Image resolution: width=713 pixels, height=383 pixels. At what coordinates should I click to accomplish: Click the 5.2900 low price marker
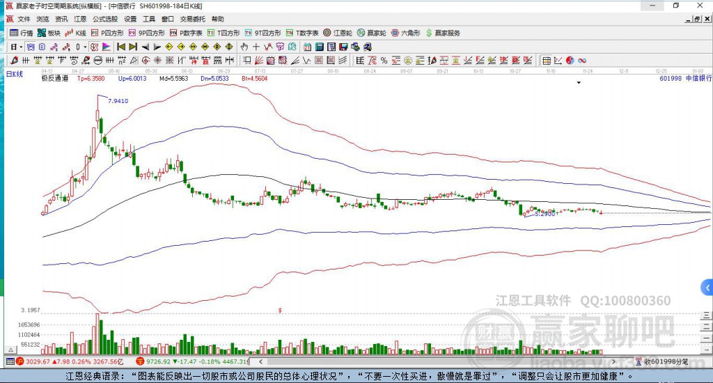tap(544, 213)
